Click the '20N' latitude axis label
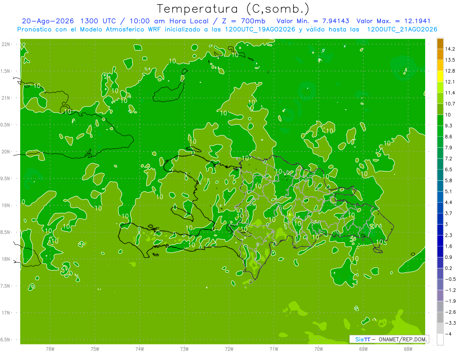This screenshot has height=354, width=458. 6,152
